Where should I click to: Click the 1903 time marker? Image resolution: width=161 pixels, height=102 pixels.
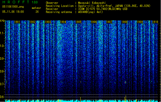(x=48, y=22)
